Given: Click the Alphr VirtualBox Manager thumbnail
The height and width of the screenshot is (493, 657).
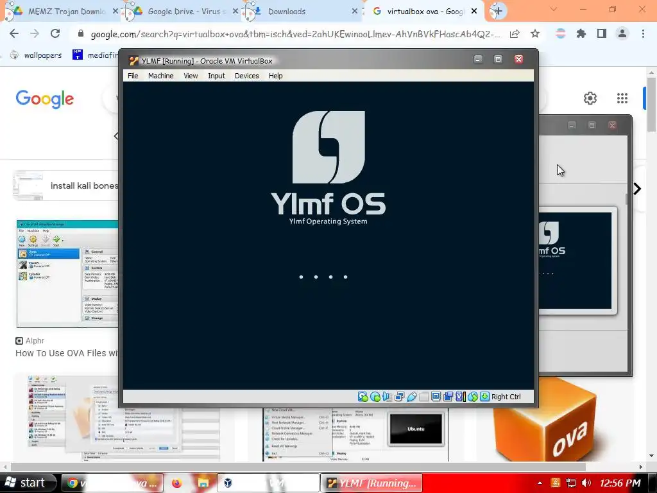Looking at the screenshot, I should [67, 273].
